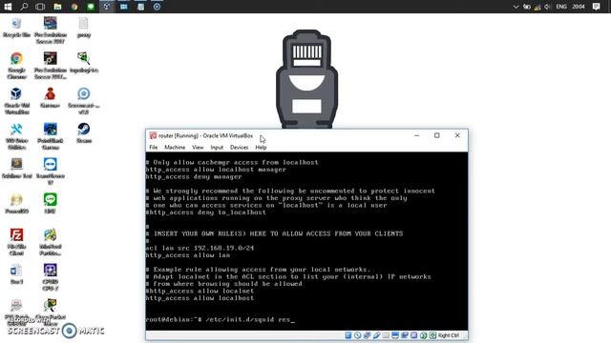
Task: Select the TeamViewer desktop icon
Action: click(51, 171)
